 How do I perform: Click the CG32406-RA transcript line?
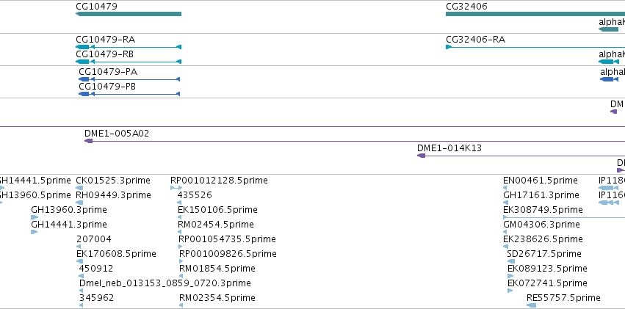(x=535, y=47)
